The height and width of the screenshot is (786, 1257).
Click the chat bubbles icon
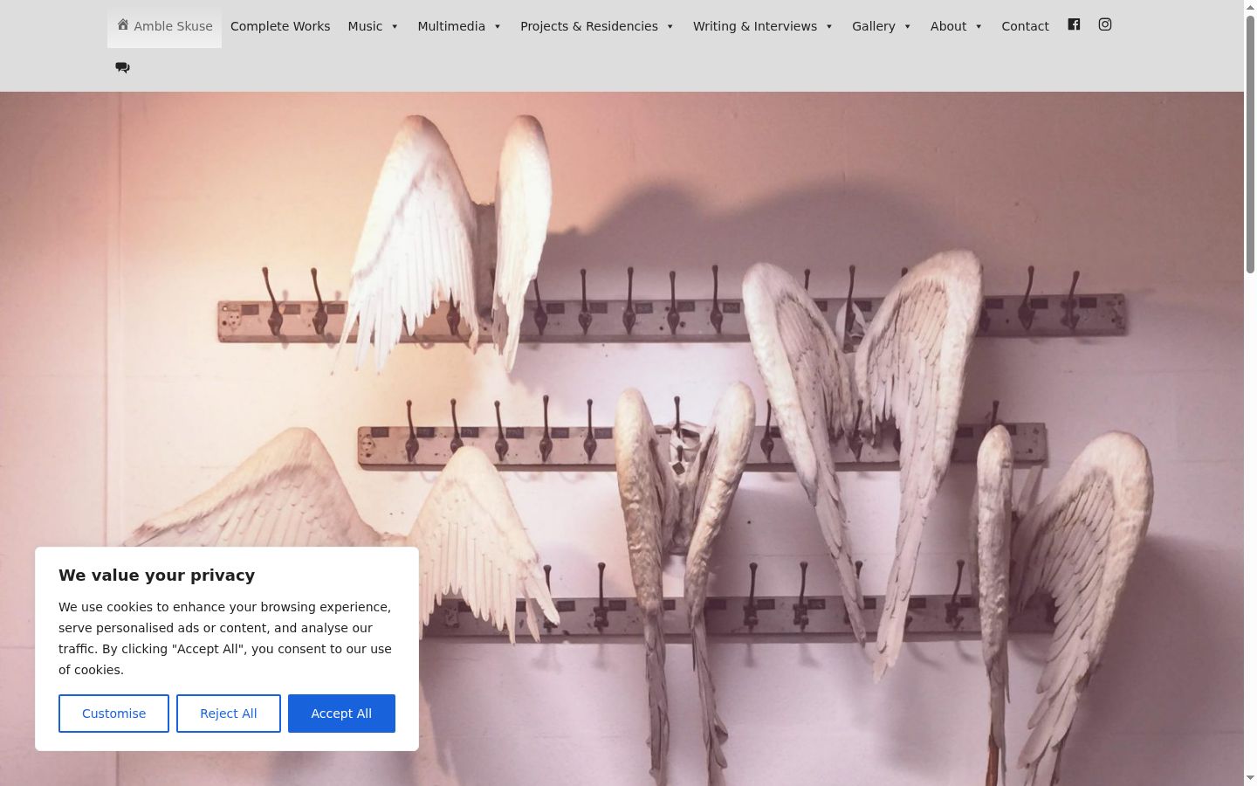pos(122,67)
